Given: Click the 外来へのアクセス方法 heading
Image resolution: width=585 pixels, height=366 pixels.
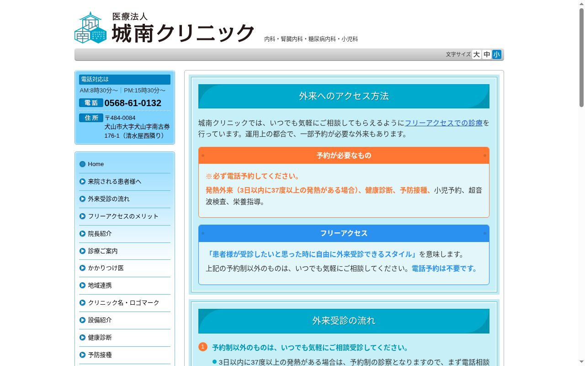Looking at the screenshot, I should tap(344, 96).
